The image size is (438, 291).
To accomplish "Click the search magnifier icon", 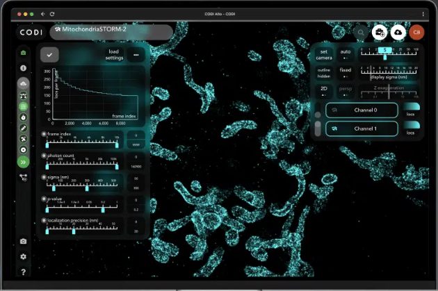I will pos(360,32).
